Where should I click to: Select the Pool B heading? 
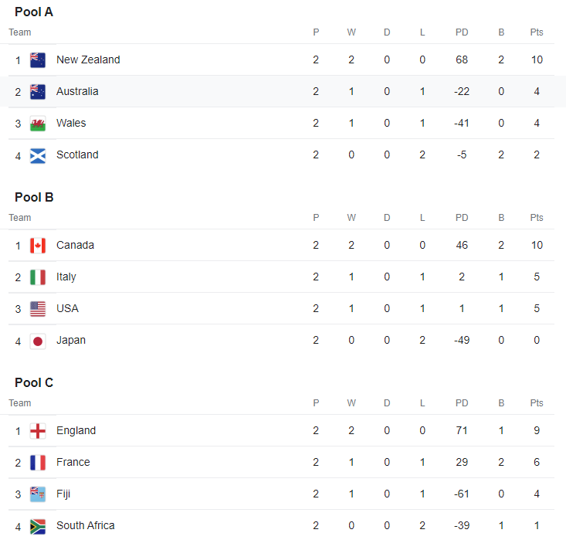tap(34, 197)
